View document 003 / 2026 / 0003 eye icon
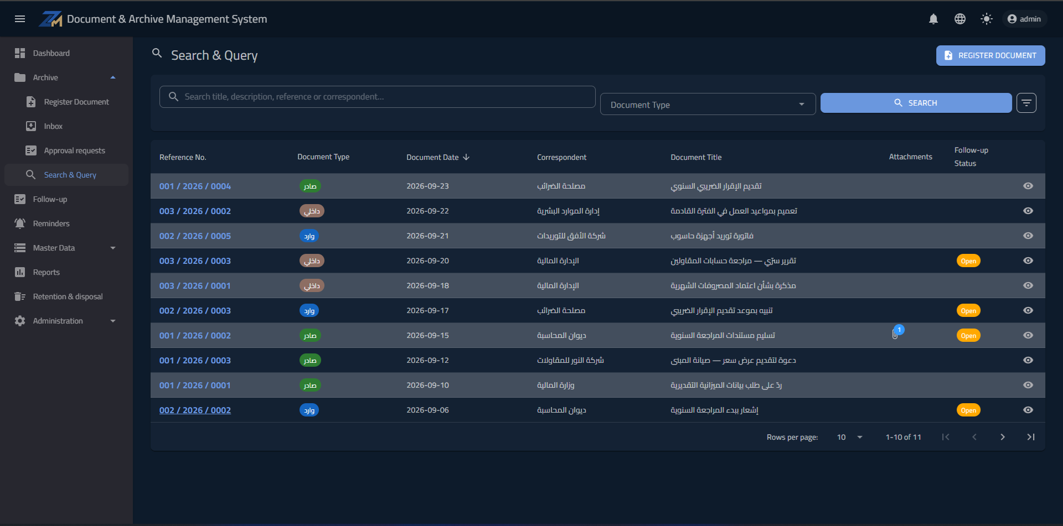 (x=1028, y=261)
